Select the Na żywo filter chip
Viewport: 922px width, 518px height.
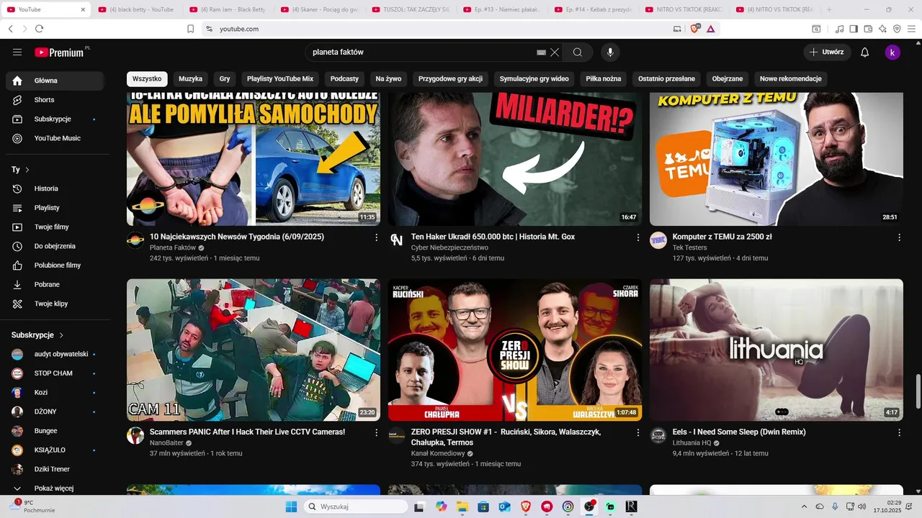click(x=388, y=79)
